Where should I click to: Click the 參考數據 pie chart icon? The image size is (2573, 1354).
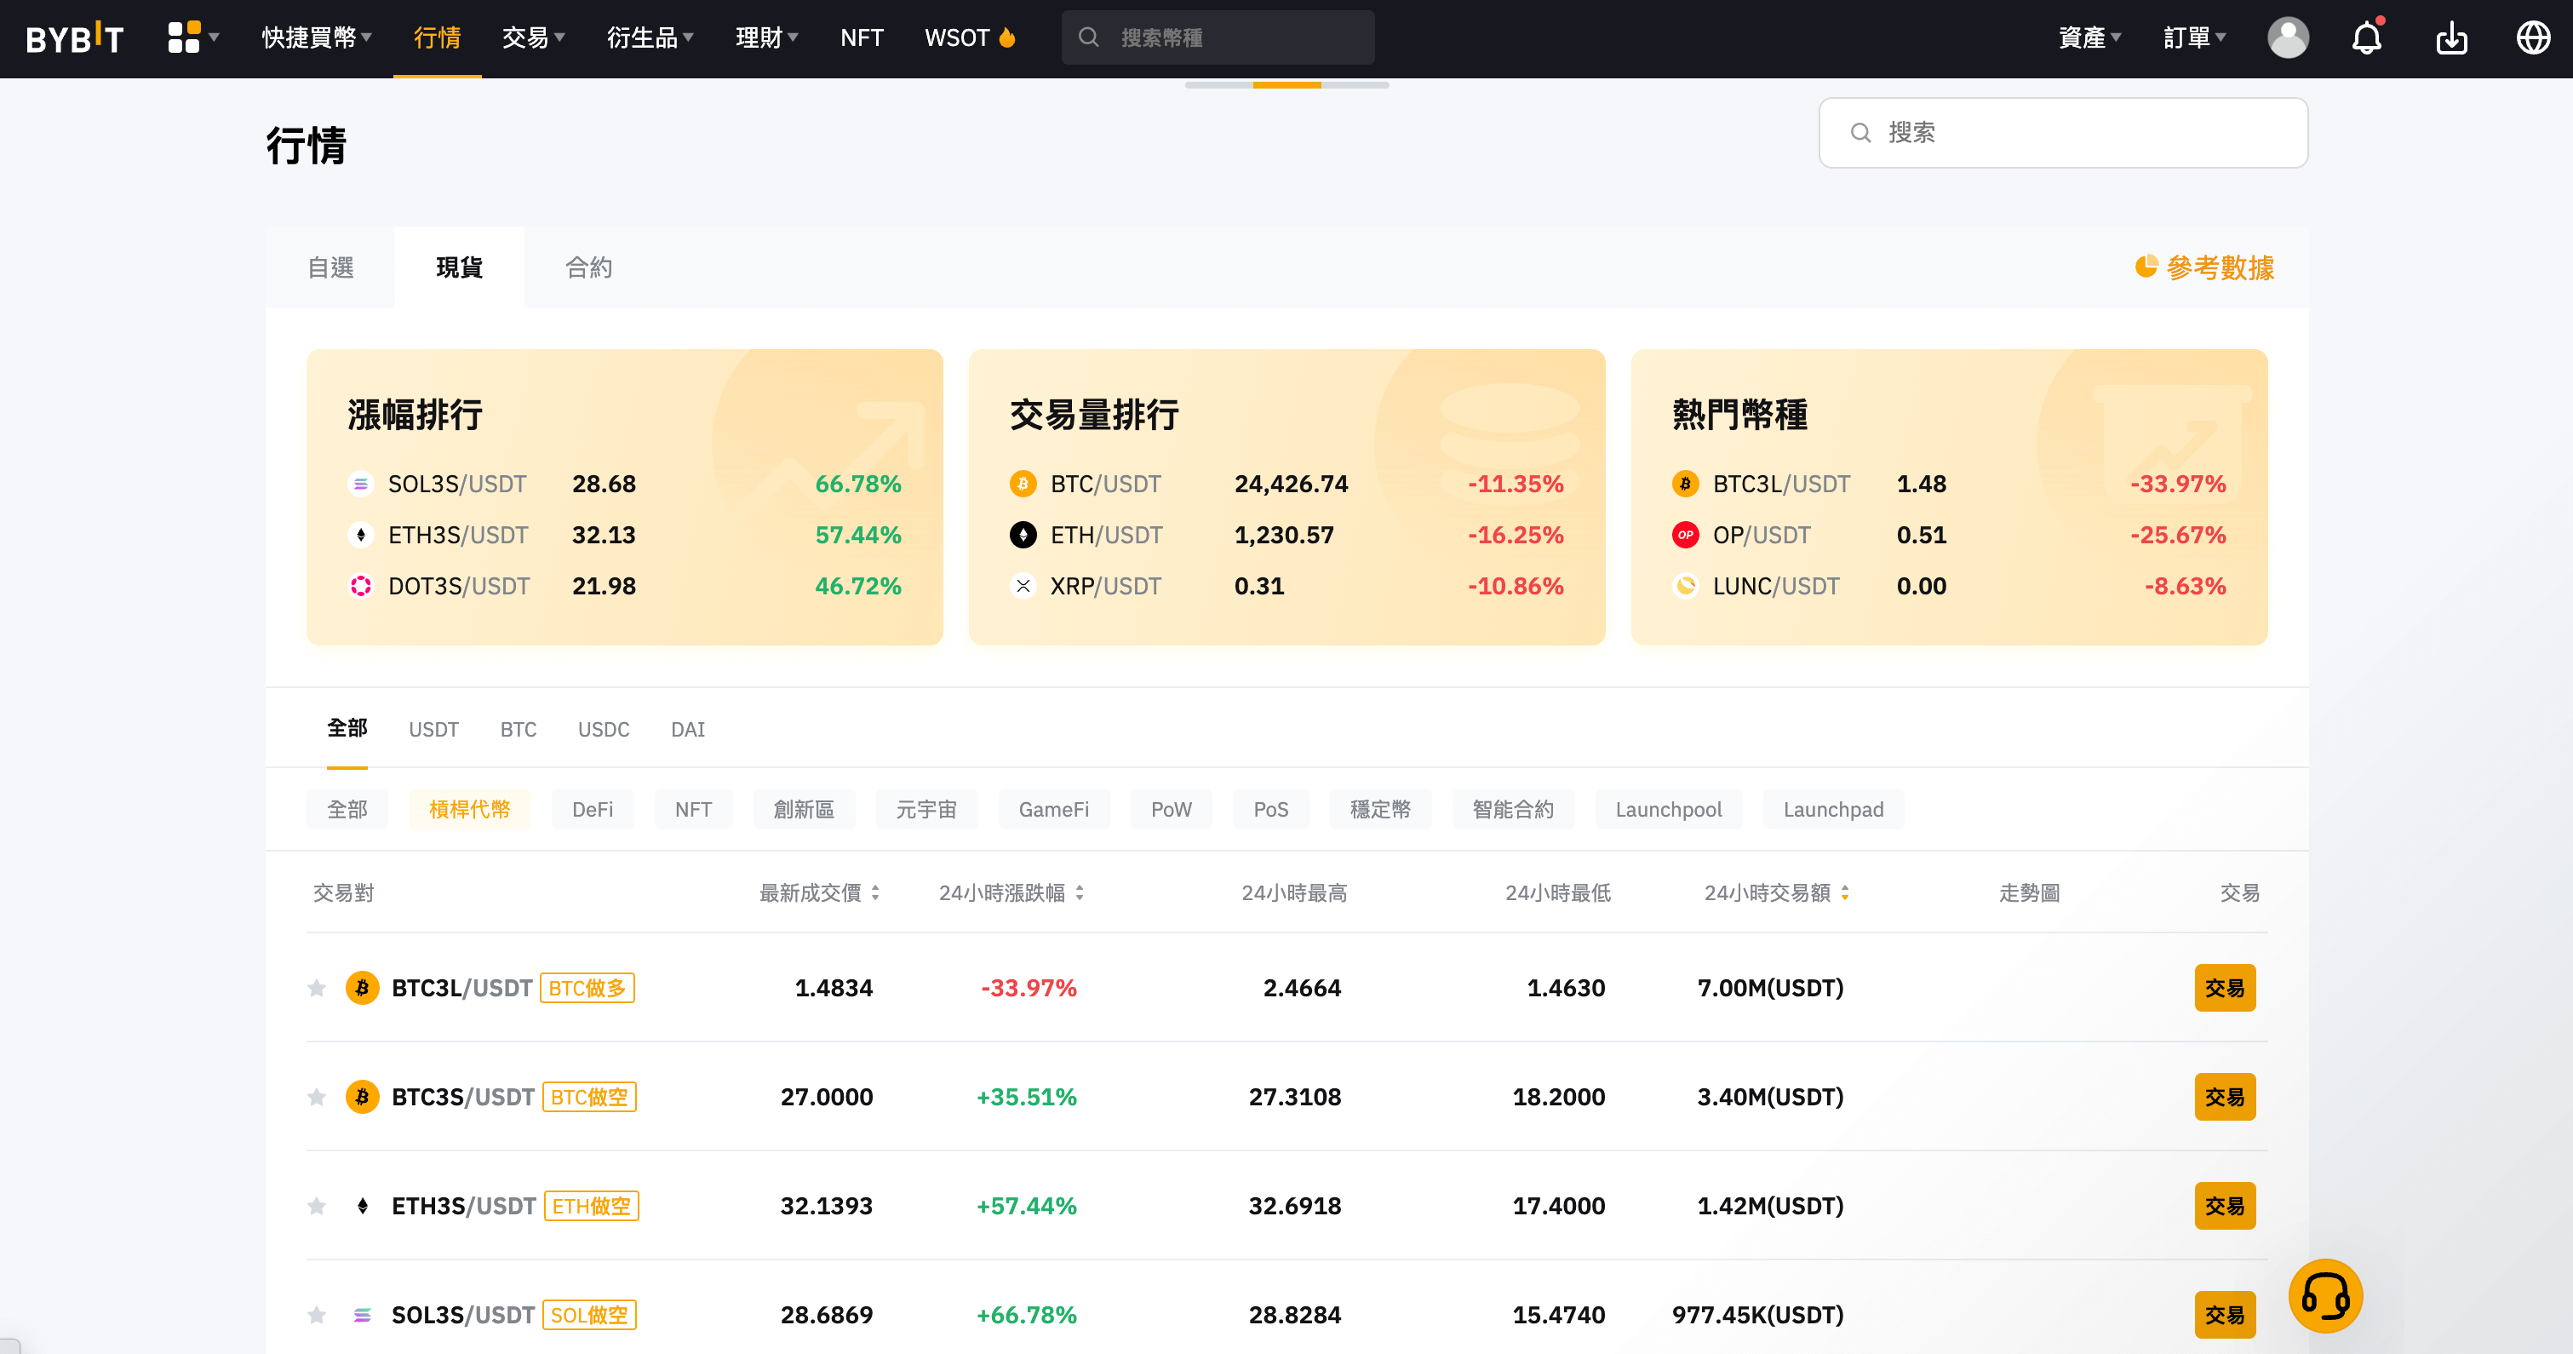coord(2147,267)
